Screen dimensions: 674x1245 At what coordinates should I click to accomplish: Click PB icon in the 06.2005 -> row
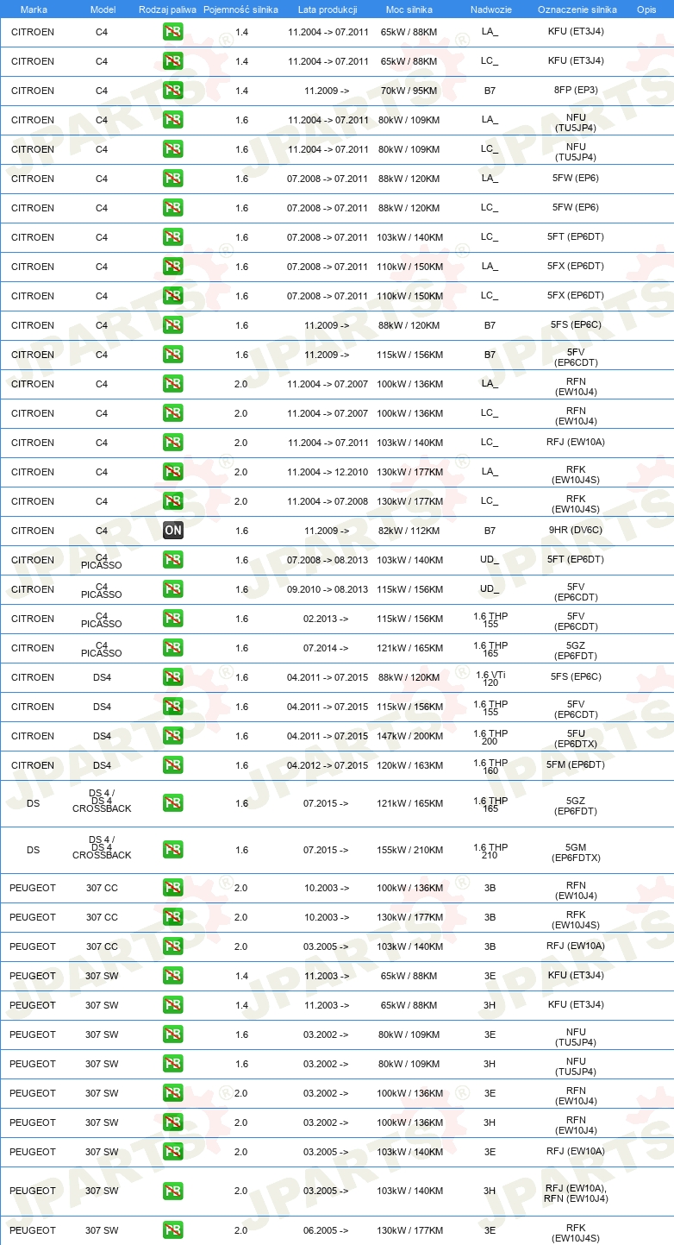(172, 1230)
